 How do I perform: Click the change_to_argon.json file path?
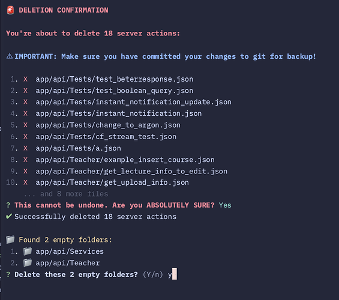coord(108,125)
